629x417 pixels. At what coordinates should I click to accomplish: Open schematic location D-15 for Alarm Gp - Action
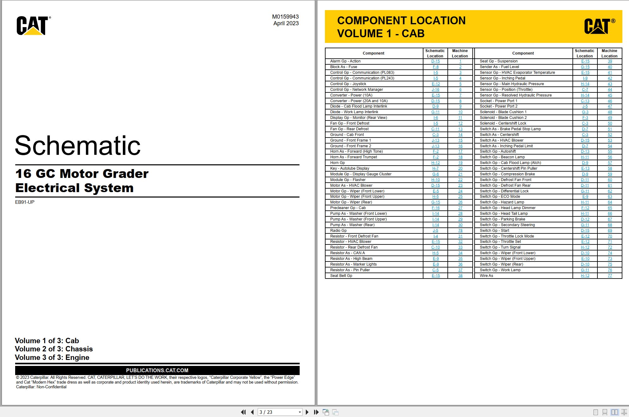435,61
